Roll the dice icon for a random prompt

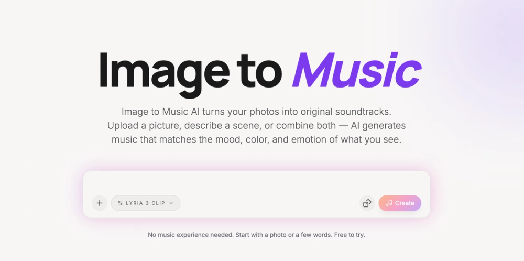[367, 203]
